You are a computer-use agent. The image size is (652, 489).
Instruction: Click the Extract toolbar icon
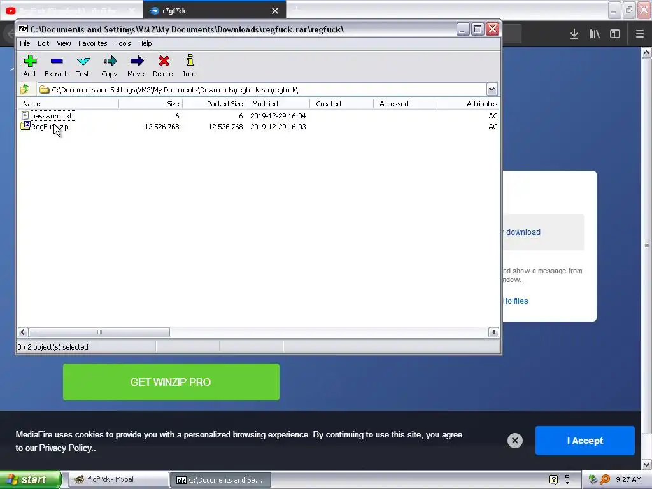click(56, 66)
